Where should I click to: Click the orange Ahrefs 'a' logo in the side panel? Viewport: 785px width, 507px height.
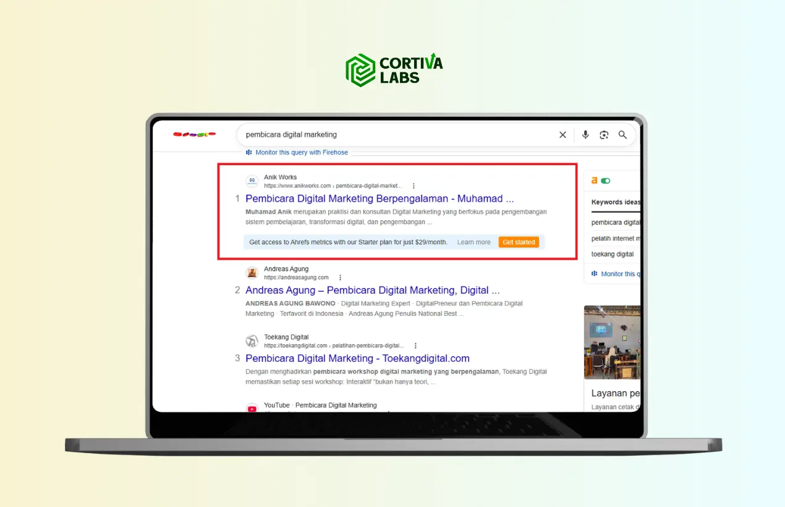click(x=594, y=181)
